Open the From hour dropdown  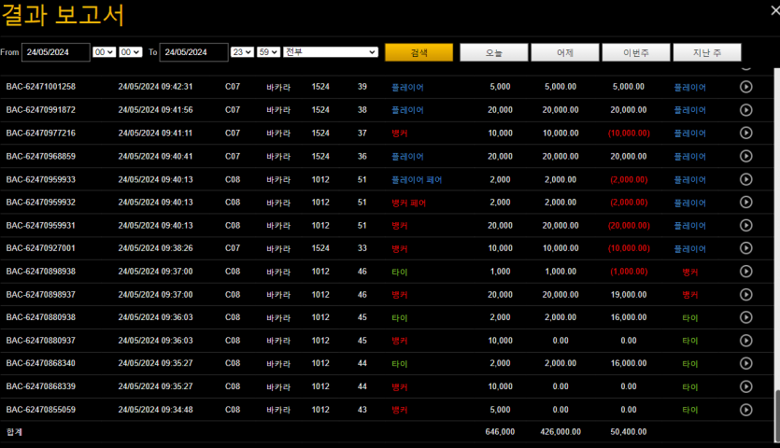pos(105,52)
